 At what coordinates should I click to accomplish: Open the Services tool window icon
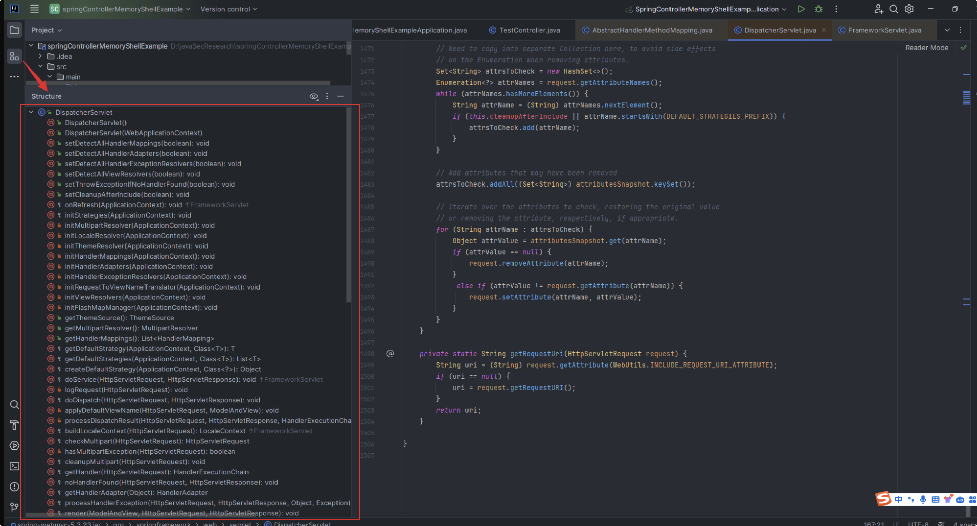[x=14, y=445]
